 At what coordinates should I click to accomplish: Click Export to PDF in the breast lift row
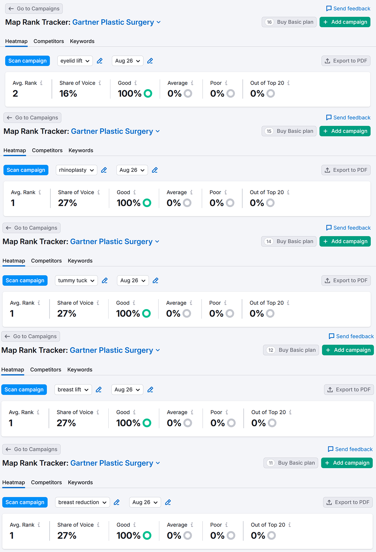pos(349,390)
